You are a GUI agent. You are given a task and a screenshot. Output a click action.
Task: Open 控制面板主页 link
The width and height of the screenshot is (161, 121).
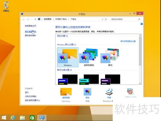31,26
